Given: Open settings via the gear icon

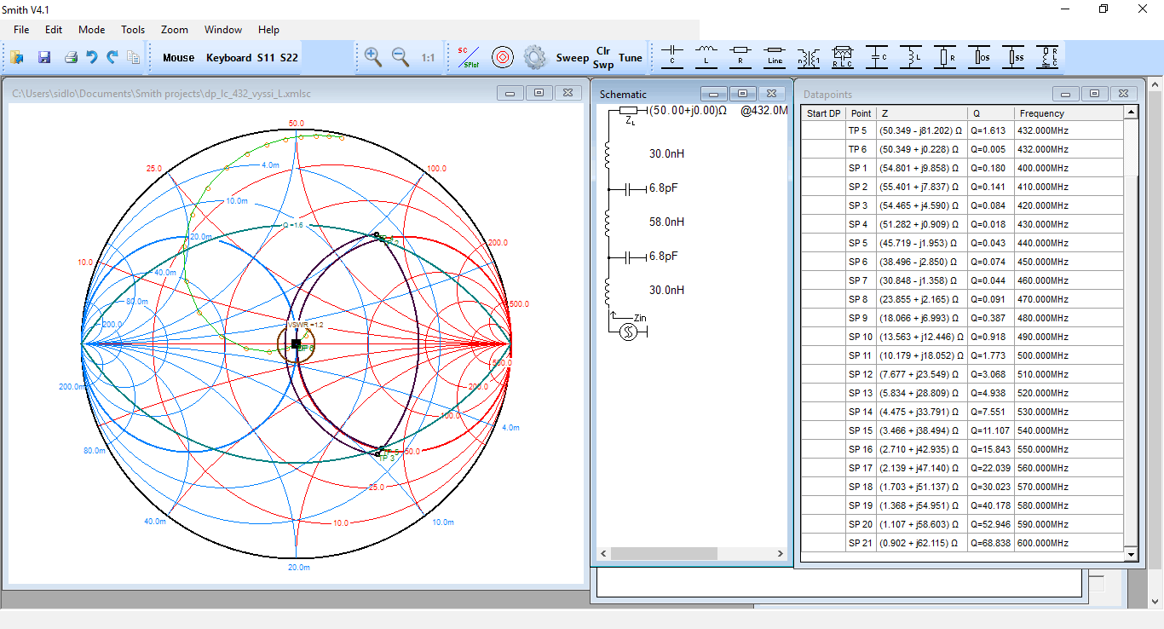Looking at the screenshot, I should click(534, 57).
